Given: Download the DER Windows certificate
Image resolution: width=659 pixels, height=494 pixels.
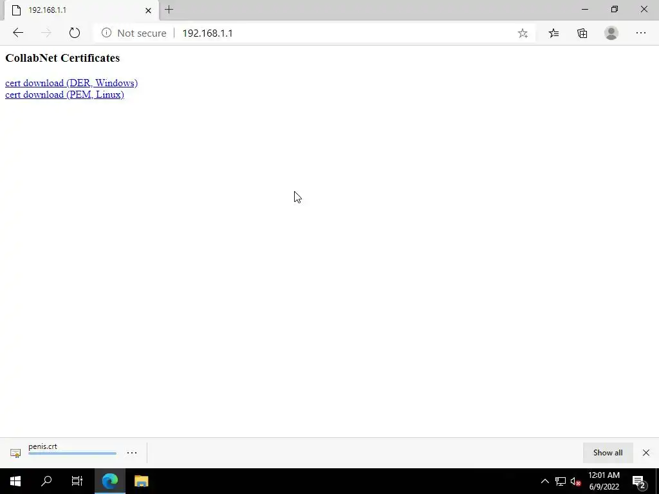Looking at the screenshot, I should tap(71, 83).
